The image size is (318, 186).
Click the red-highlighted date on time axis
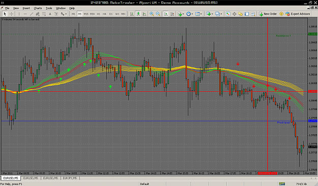coord(267,173)
